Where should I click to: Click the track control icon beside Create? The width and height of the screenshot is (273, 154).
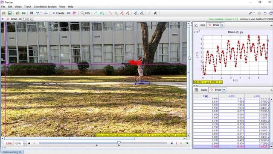point(69,13)
